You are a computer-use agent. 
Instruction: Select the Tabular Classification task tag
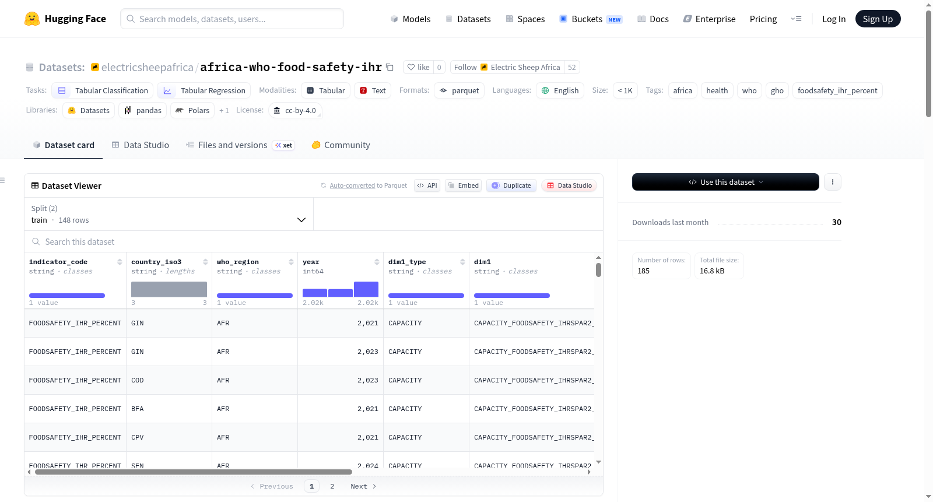(103, 90)
